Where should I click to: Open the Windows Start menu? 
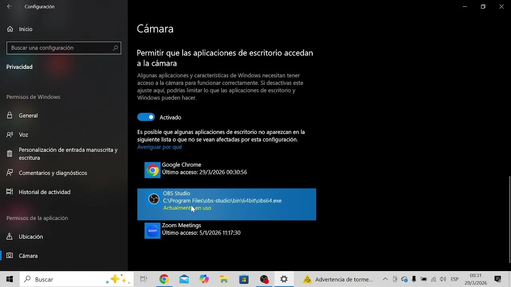[x=10, y=279]
